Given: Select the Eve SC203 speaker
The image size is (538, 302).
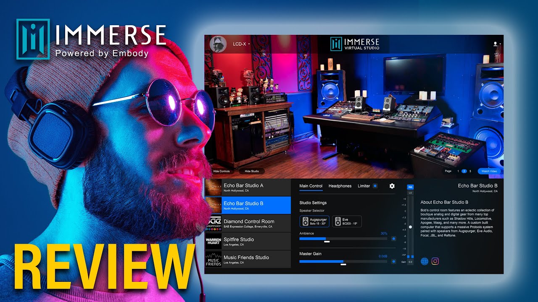Looking at the screenshot, I should pos(347,221).
